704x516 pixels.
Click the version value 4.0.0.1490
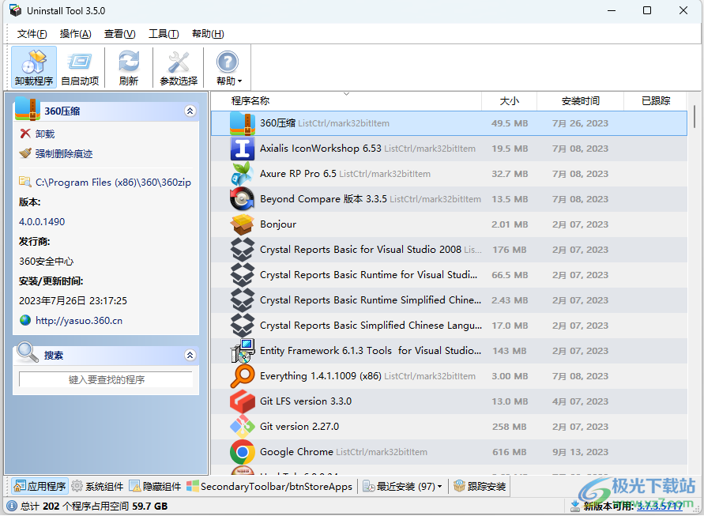(42, 222)
